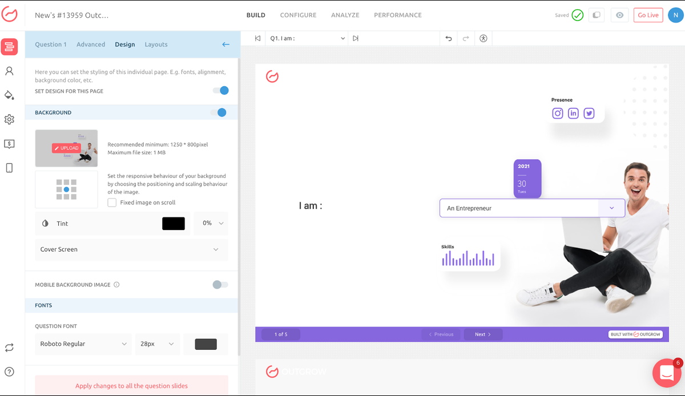Image resolution: width=685 pixels, height=396 pixels.
Task: Switch to the Layouts tab
Action: pyautogui.click(x=156, y=45)
